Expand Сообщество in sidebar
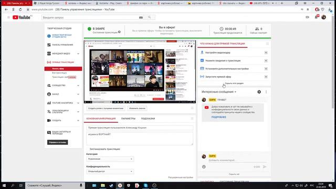 pyautogui.click(x=78, y=86)
